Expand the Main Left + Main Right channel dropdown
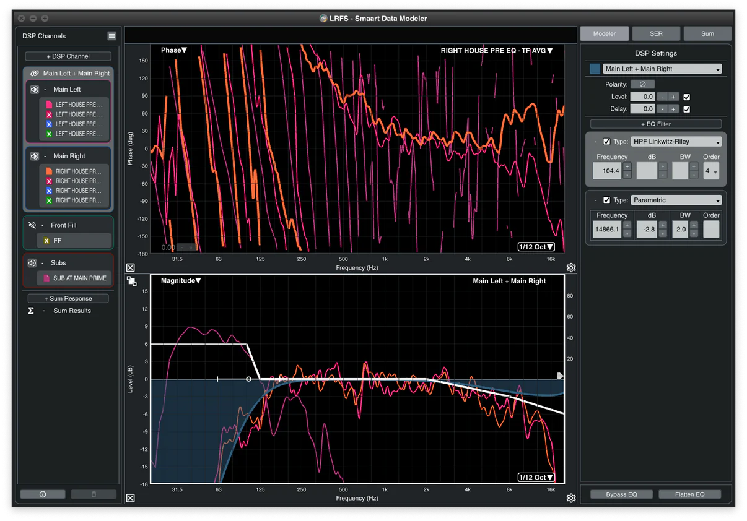747x521 pixels. tap(662, 69)
